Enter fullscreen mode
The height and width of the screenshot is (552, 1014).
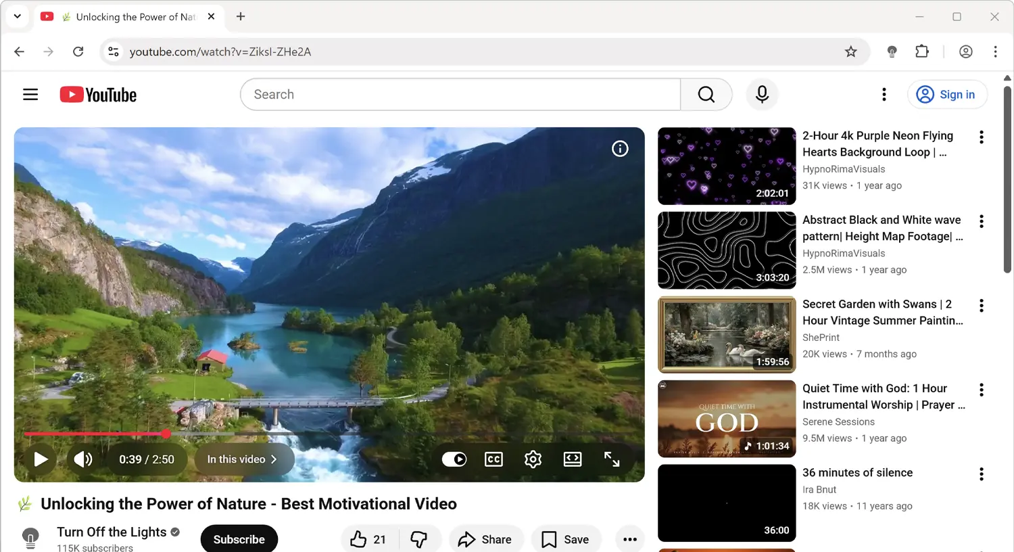point(612,459)
